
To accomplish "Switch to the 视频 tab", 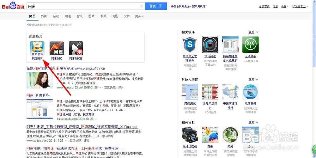I will tap(103, 16).
